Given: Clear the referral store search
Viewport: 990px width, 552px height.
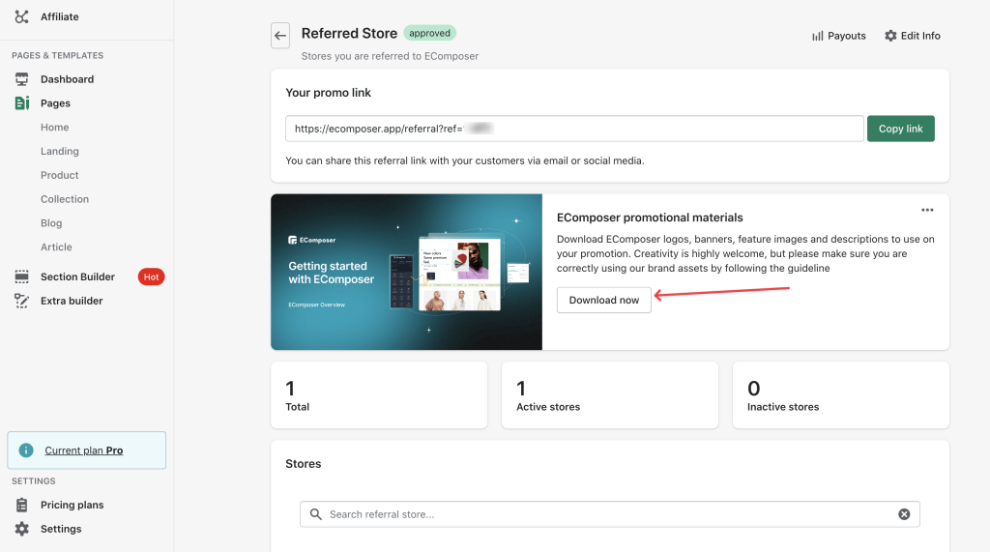Looking at the screenshot, I should (x=904, y=514).
